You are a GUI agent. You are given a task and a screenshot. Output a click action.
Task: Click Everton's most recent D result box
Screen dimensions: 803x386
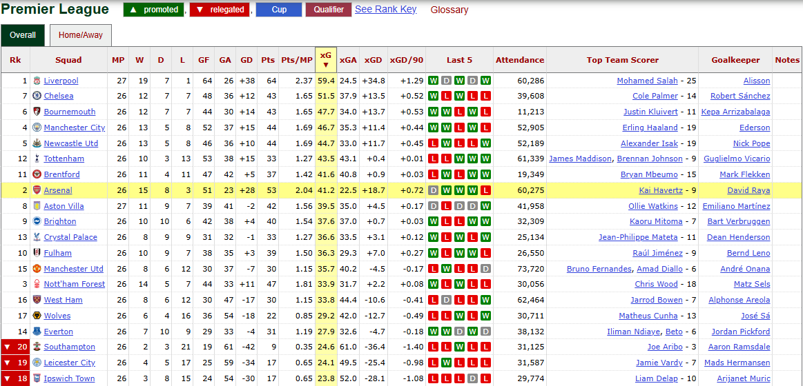pos(485,332)
